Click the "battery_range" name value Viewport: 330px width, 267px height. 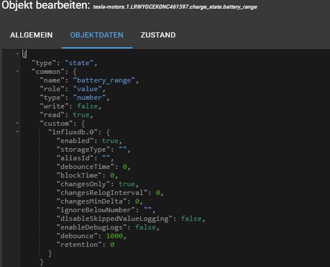[104, 80]
